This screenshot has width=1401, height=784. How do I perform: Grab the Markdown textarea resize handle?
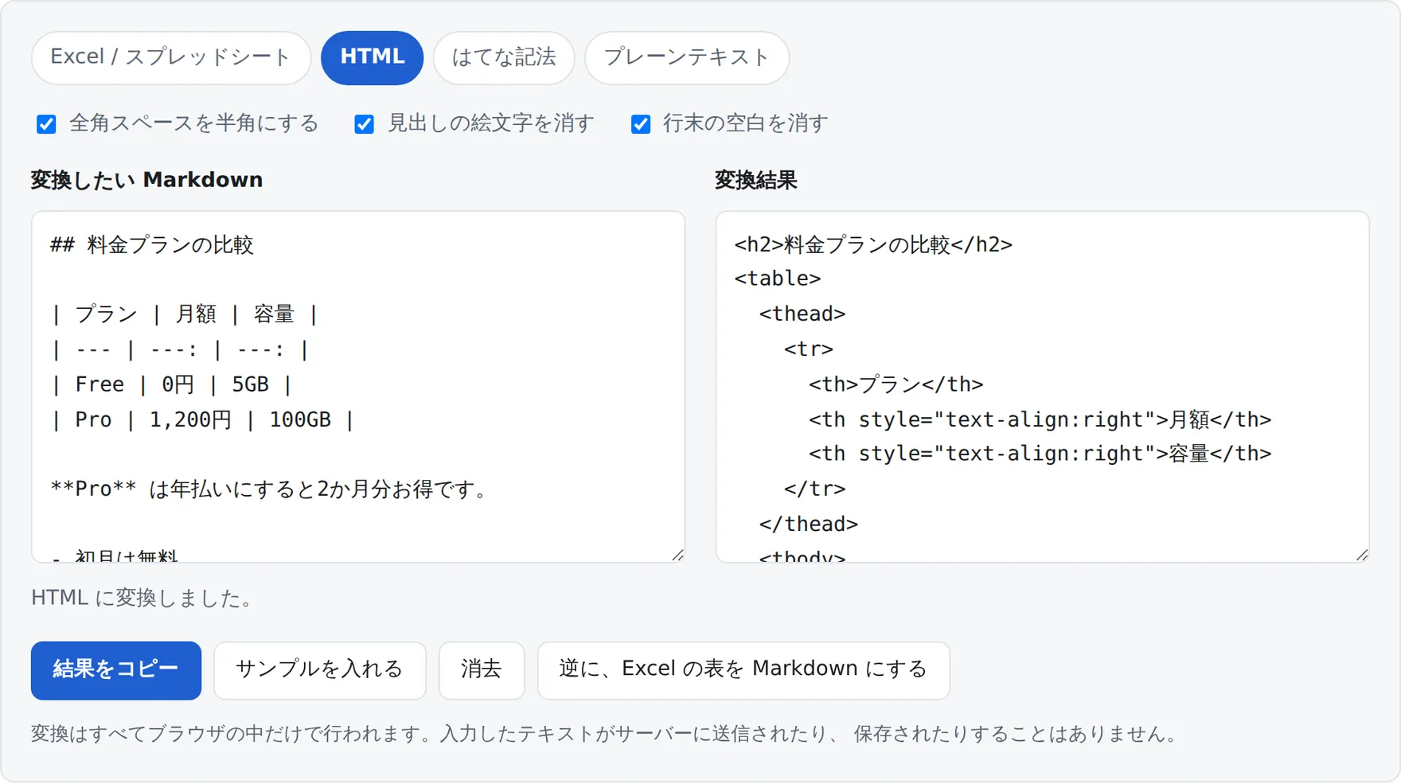click(x=677, y=555)
